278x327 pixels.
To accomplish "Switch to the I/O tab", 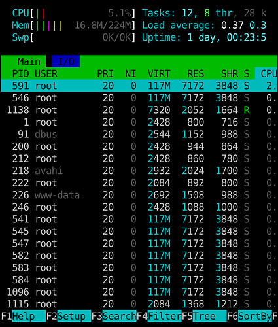I will click(65, 61).
